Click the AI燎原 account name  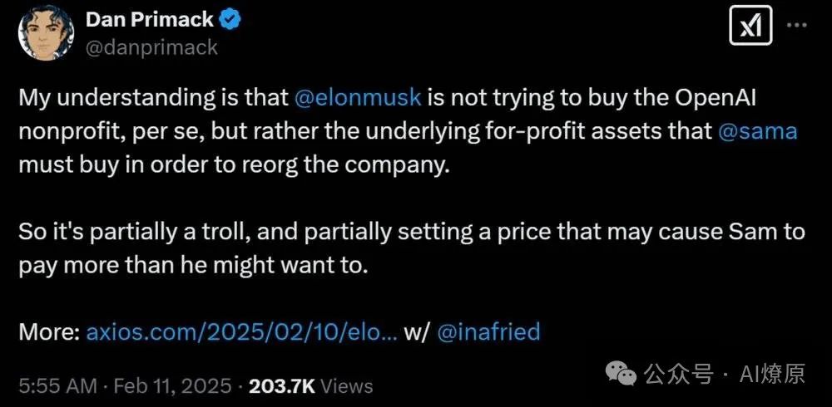click(x=772, y=375)
